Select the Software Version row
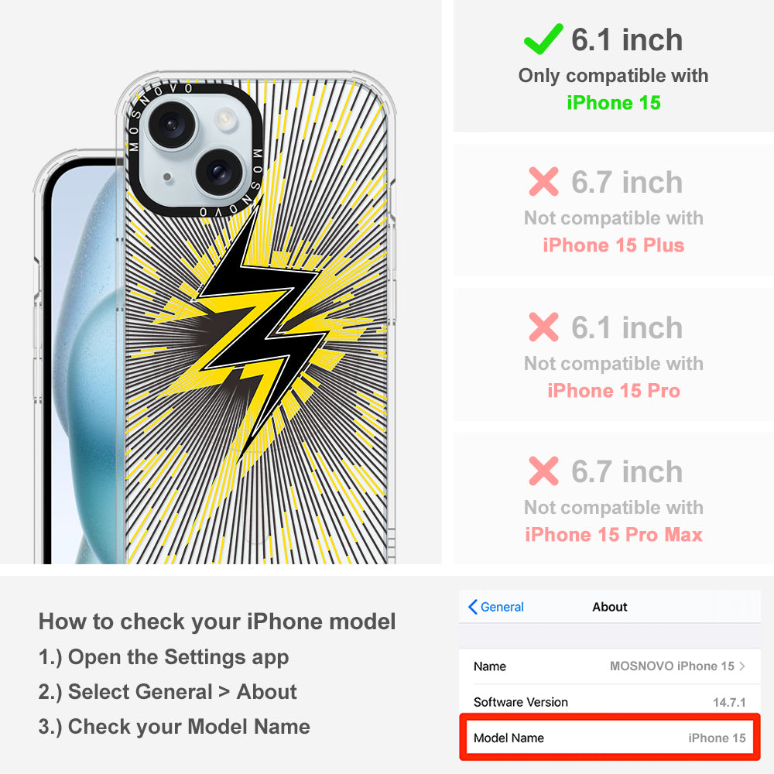This screenshot has width=774, height=774. (610, 701)
